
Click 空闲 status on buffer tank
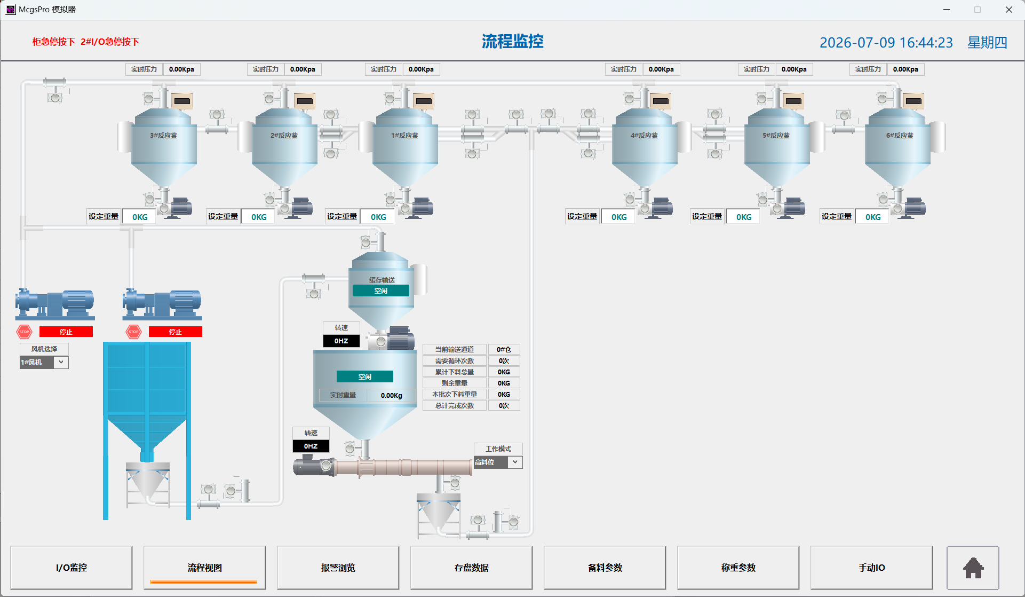coord(381,290)
